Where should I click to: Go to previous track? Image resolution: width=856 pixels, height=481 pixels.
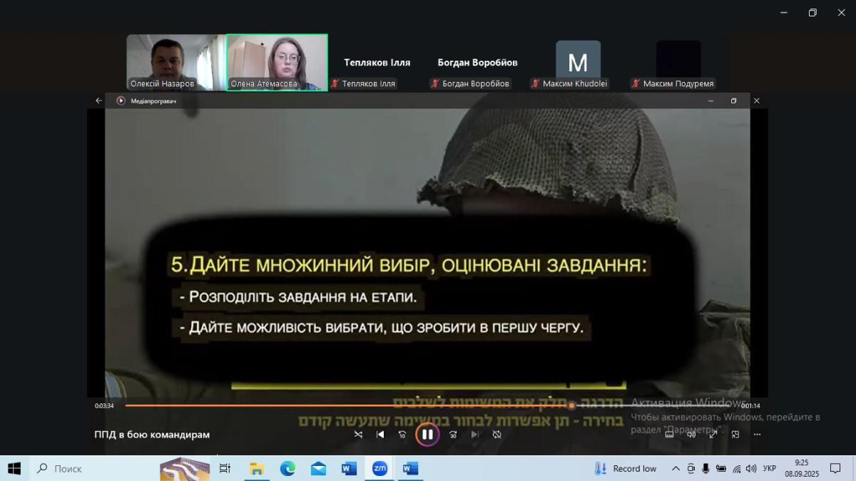click(x=380, y=434)
